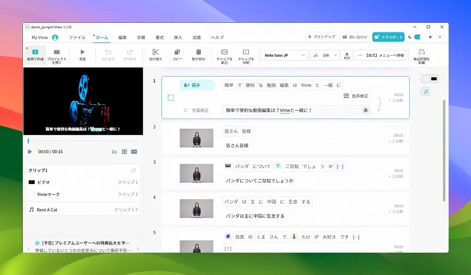
Task: Click the purple sticker icon in clip 5
Action: (228, 236)
